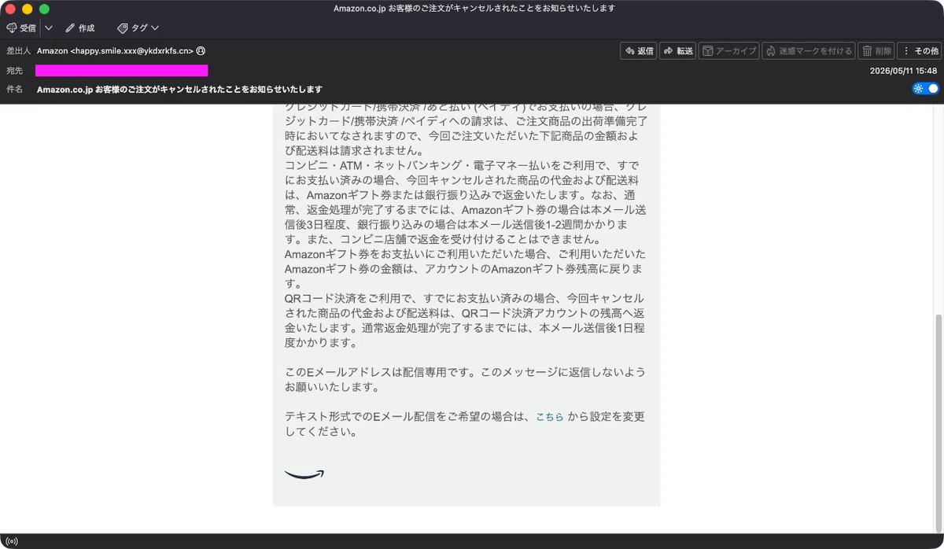This screenshot has width=944, height=549.
Task: Click the yellow minimize window button
Action: point(28,9)
